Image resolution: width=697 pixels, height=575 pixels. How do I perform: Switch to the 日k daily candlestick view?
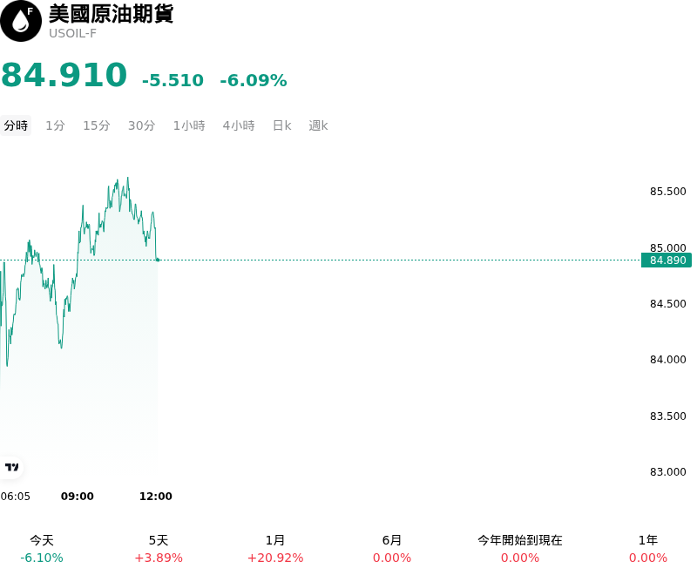click(x=281, y=125)
